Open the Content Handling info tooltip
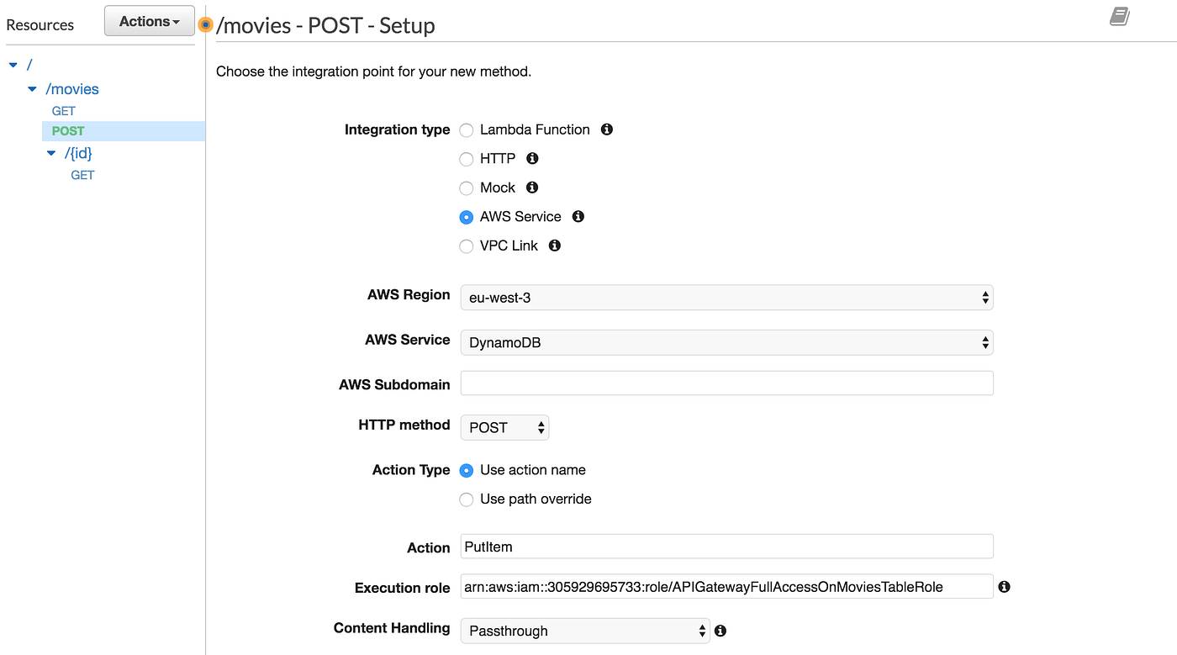Viewport: 1177px width, 655px height. [720, 630]
